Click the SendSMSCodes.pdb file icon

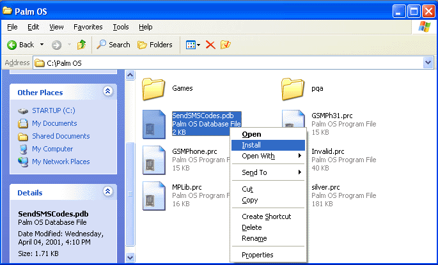click(154, 124)
